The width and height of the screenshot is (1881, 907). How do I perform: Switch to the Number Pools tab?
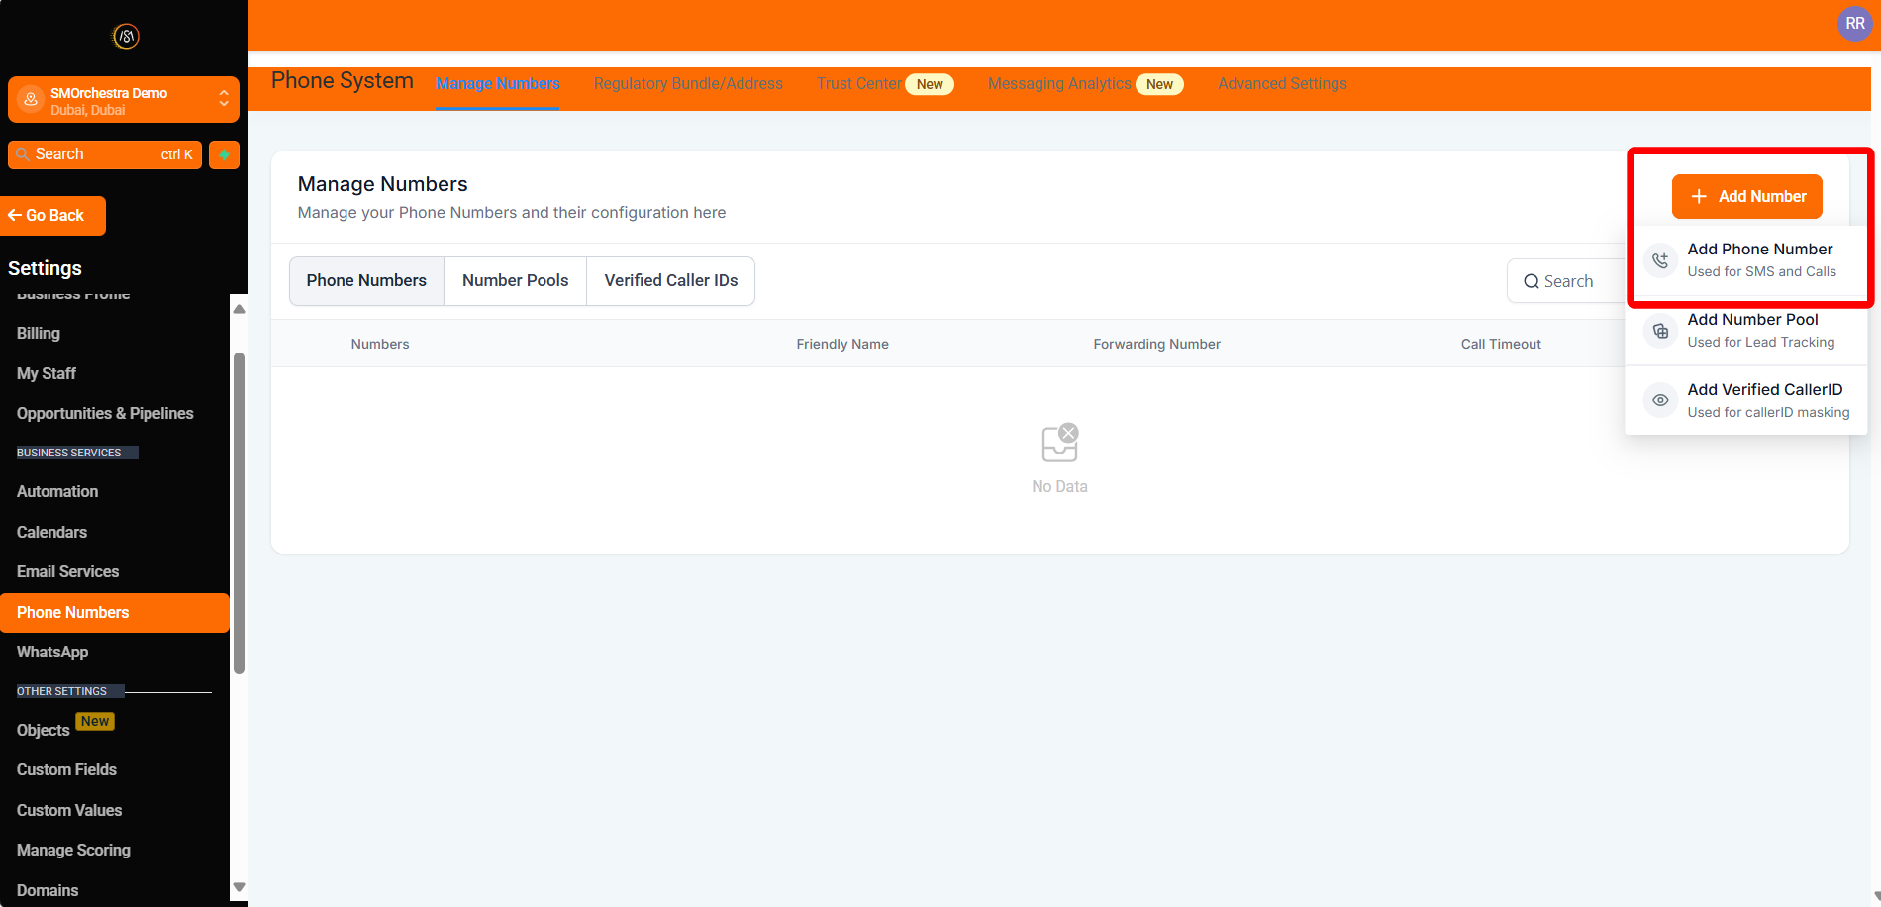point(515,280)
